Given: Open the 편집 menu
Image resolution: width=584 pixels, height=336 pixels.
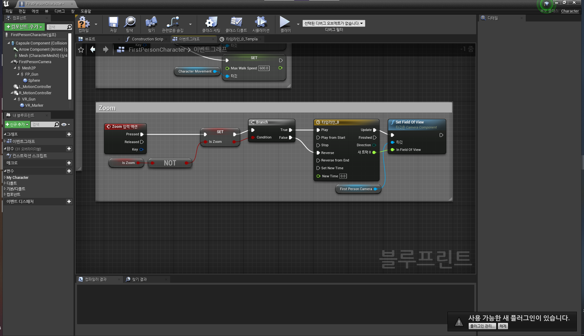Looking at the screenshot, I should coord(22,11).
